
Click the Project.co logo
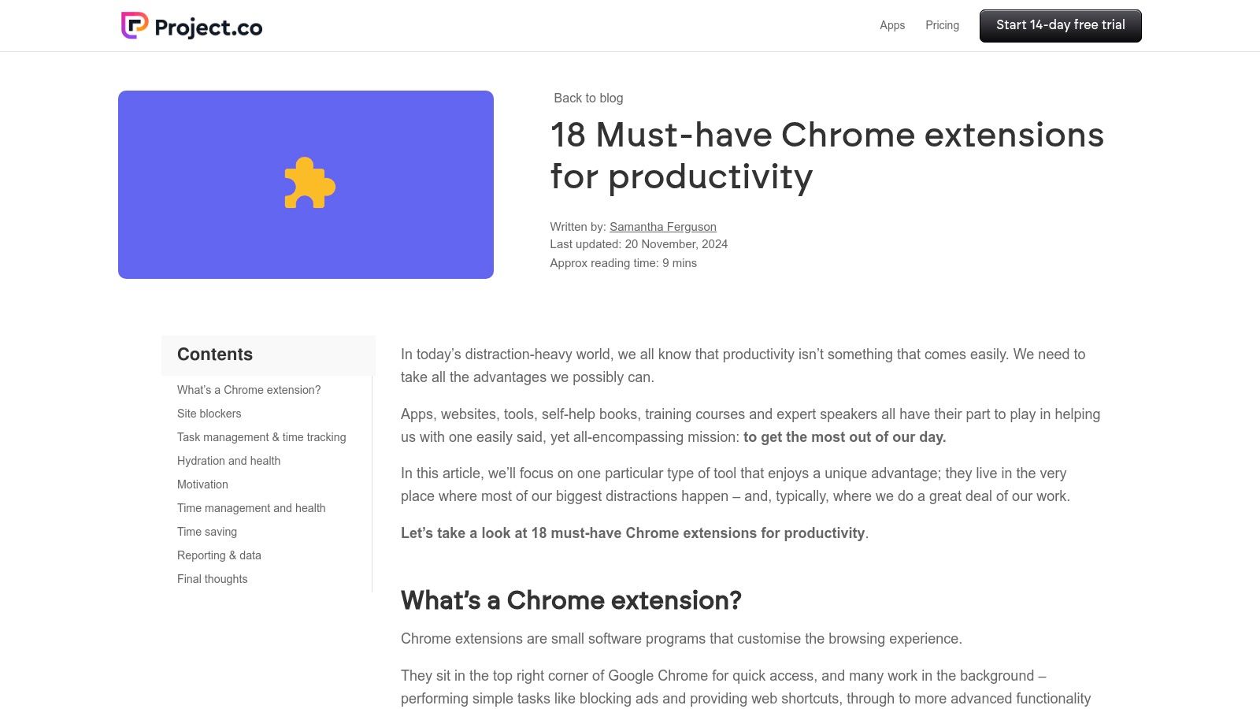(191, 26)
